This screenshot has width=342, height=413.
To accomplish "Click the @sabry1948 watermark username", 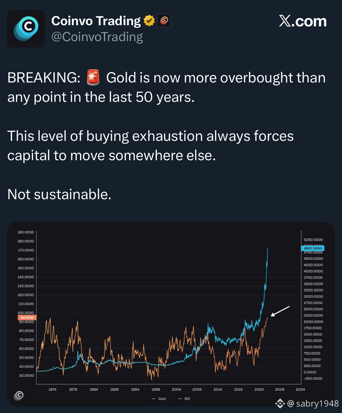I will coord(313,403).
